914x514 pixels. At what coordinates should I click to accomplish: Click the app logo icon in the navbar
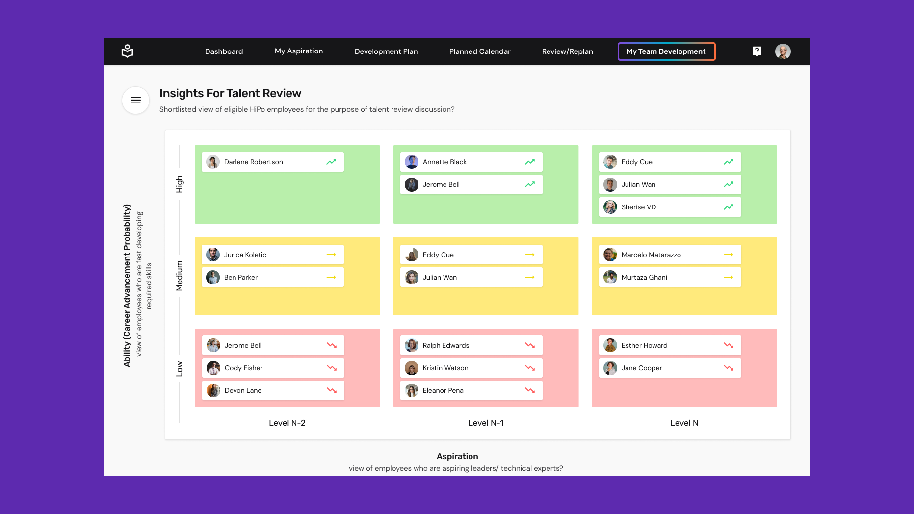(x=127, y=51)
